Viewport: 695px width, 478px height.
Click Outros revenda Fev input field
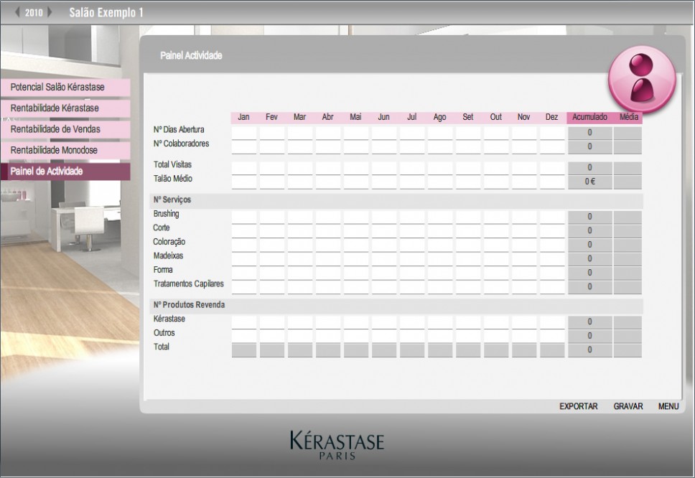271,336
